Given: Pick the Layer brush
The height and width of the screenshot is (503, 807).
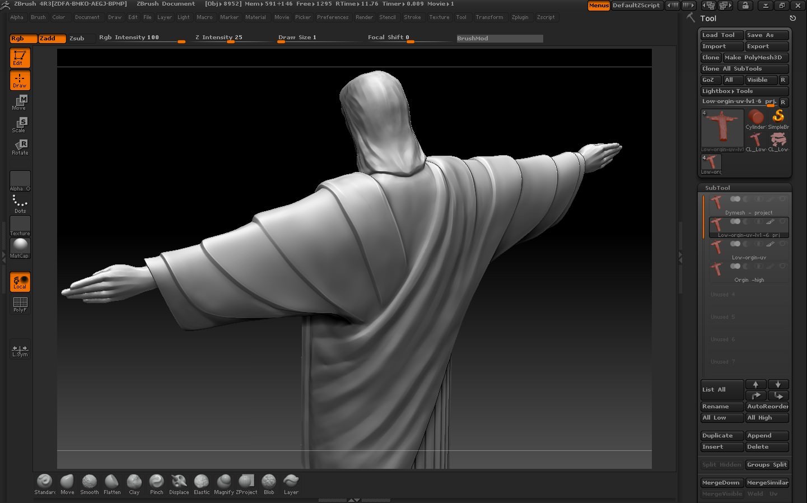Looking at the screenshot, I should 291,484.
